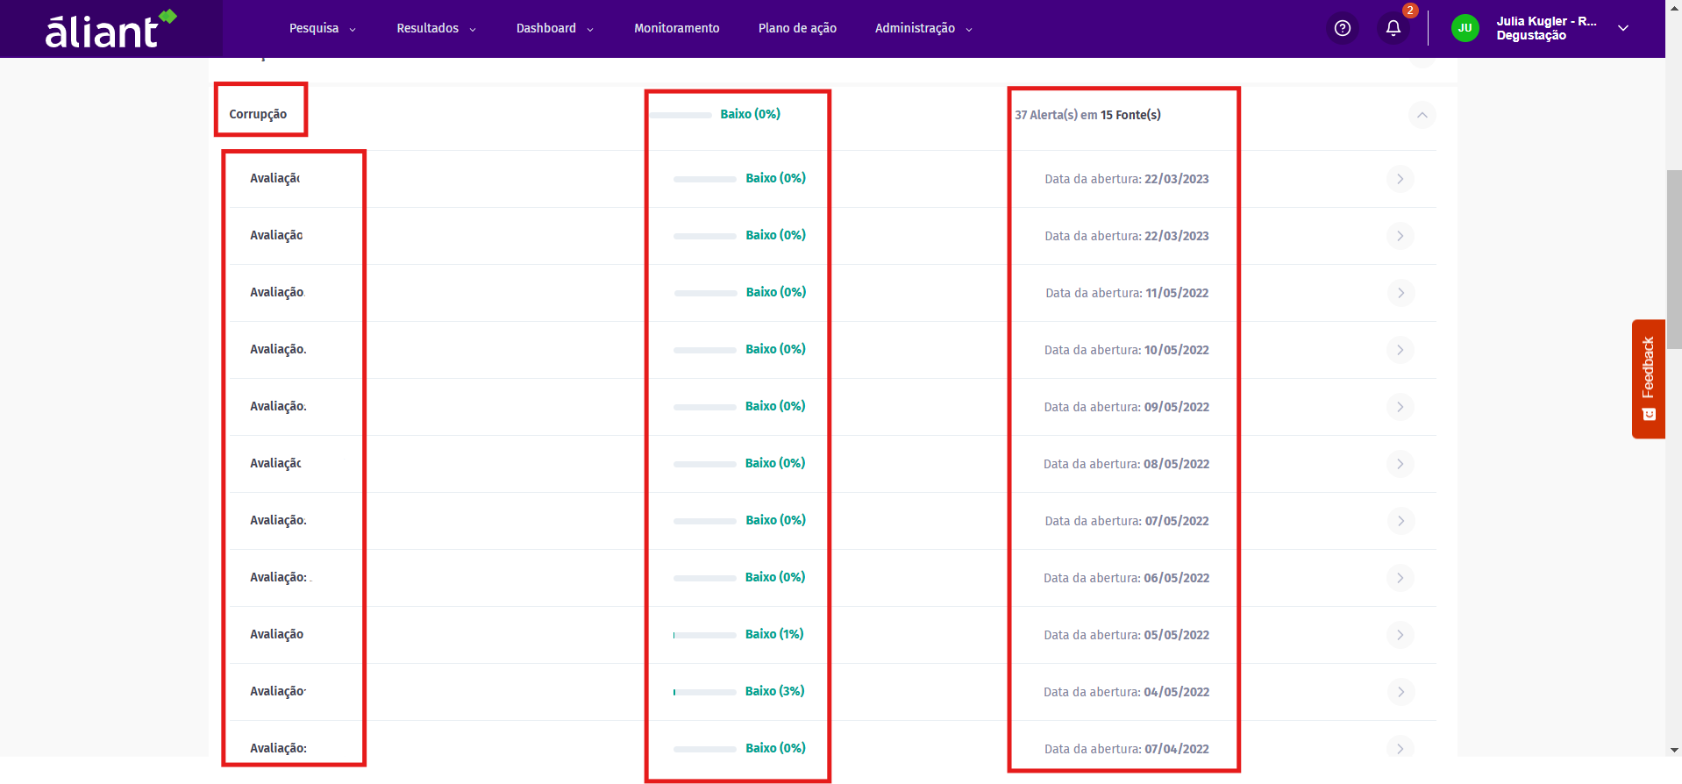1682x784 pixels.
Task: Open the Resultados dropdown menu
Action: click(436, 28)
